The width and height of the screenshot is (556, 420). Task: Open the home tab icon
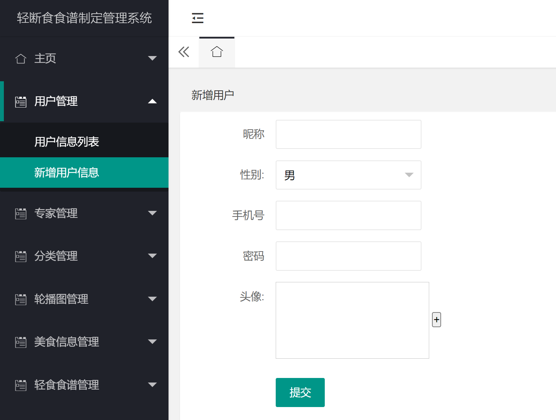coord(217,52)
